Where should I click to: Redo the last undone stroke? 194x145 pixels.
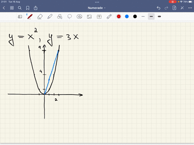point(167,8)
